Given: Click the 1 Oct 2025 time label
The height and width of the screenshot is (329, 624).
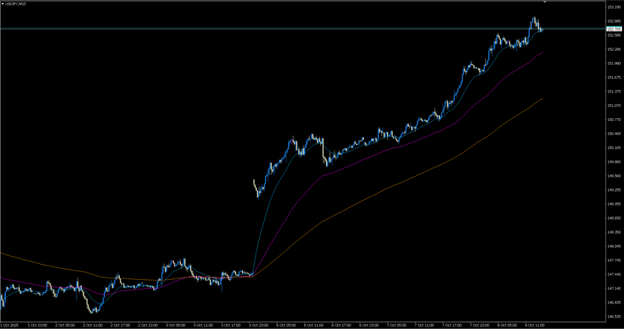Looking at the screenshot, I should click(10, 325).
